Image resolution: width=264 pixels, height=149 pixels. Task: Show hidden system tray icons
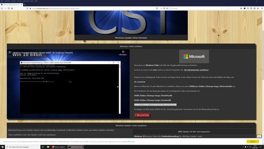[243, 147]
